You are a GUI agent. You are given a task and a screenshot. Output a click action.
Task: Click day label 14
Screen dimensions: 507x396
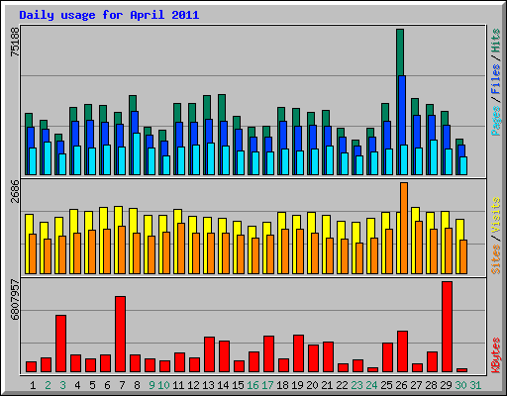pyautogui.click(x=223, y=385)
